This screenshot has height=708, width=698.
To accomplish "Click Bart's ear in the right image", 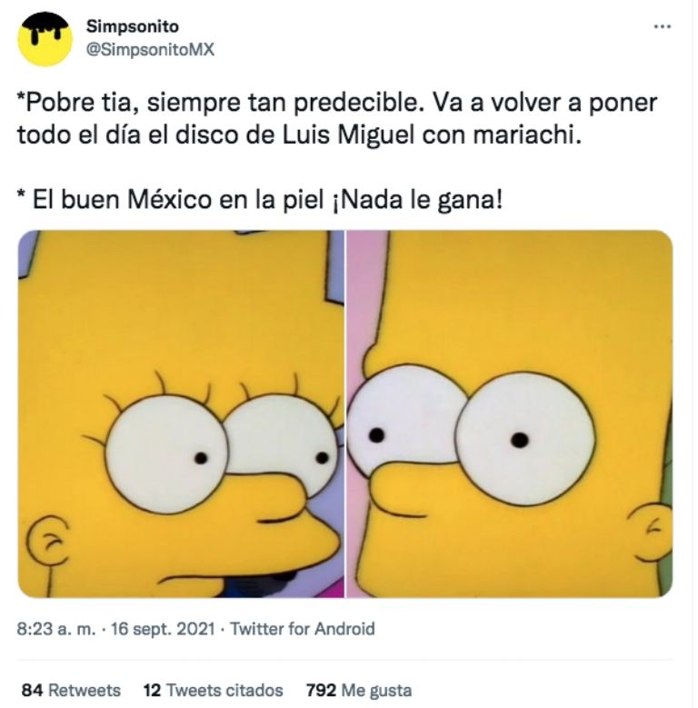I will (651, 533).
